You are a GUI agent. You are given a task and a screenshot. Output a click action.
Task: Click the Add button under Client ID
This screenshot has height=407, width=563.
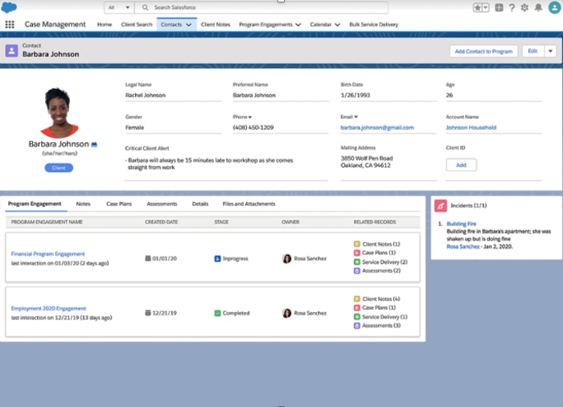(461, 165)
